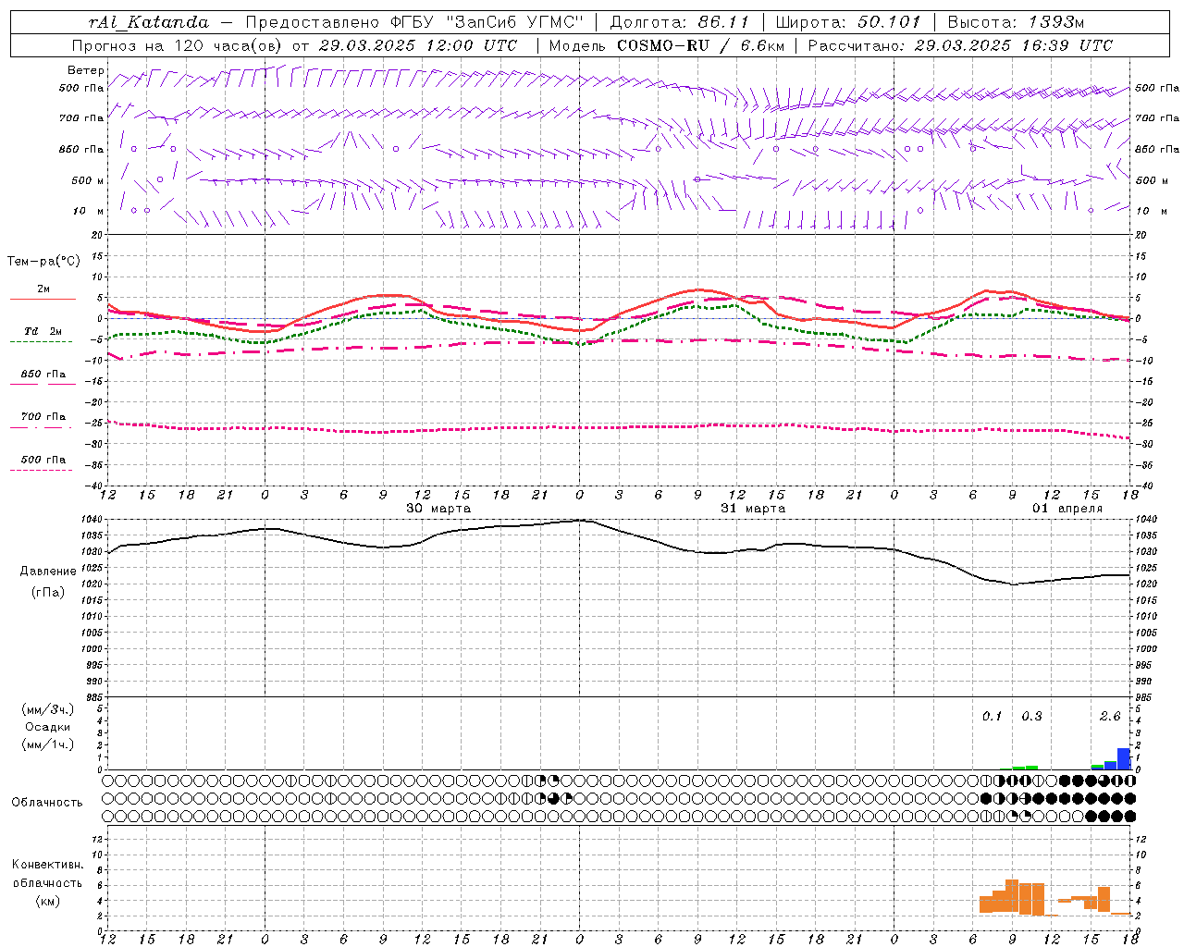Click the "01 апреля" date label
Screen dimensions: 1184x947
click(x=1067, y=509)
